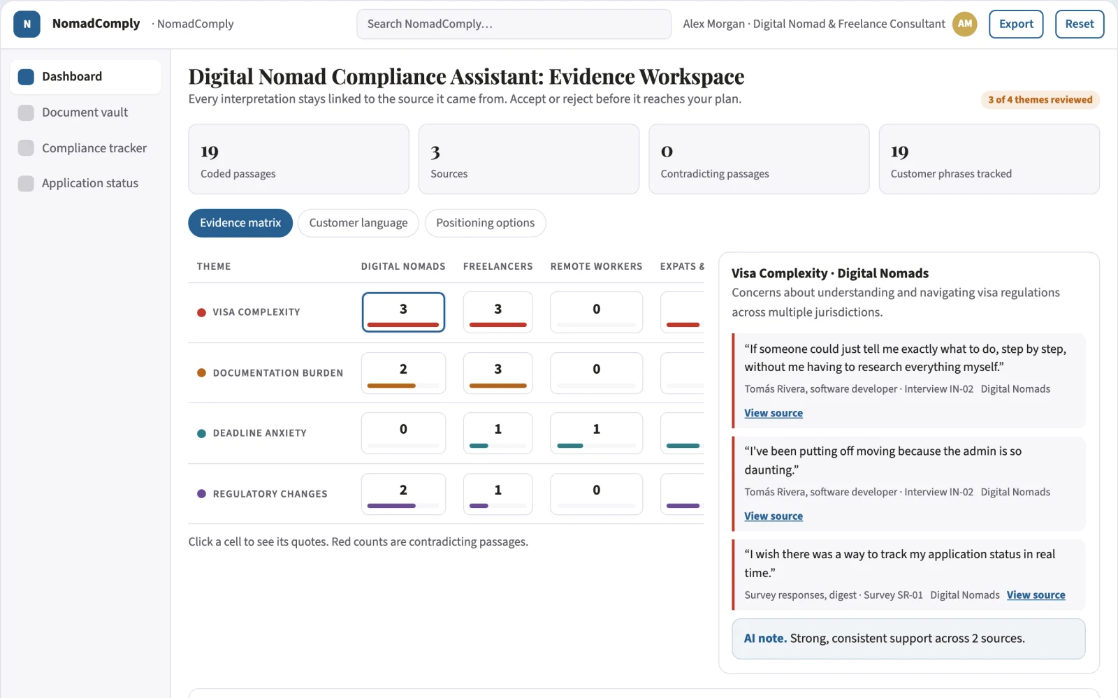Select Visa Complexity cell for Digital Nomads

click(x=403, y=312)
